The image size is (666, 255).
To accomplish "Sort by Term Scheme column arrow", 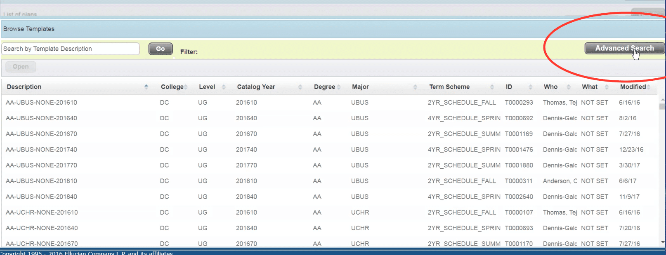I will [x=492, y=87].
